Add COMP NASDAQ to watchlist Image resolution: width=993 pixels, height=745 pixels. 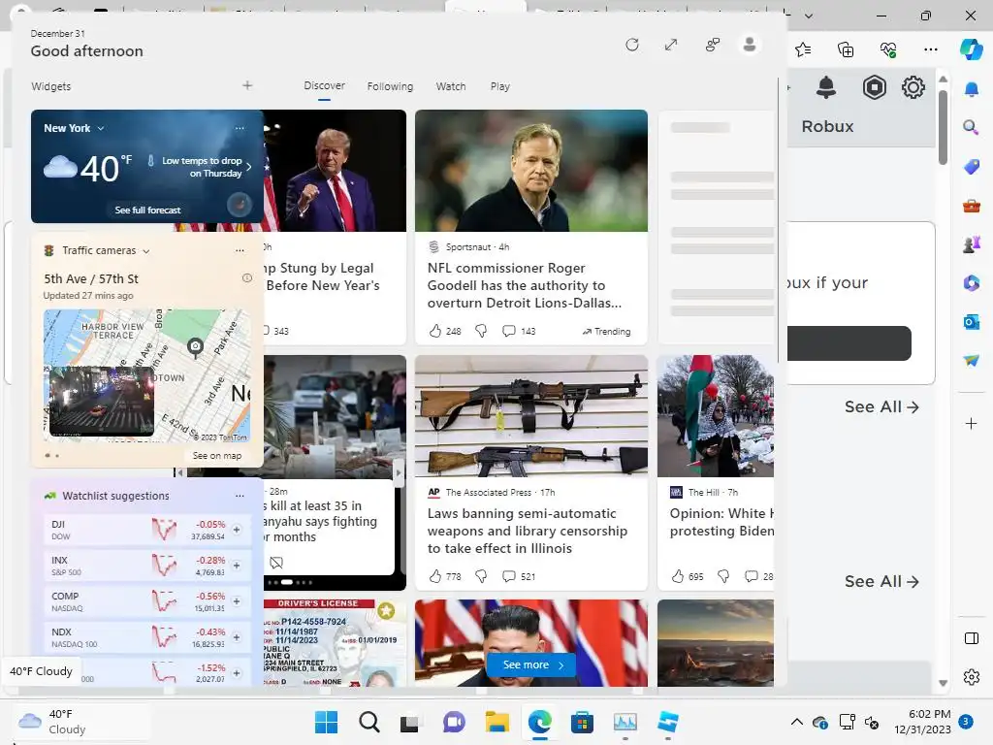(x=237, y=601)
